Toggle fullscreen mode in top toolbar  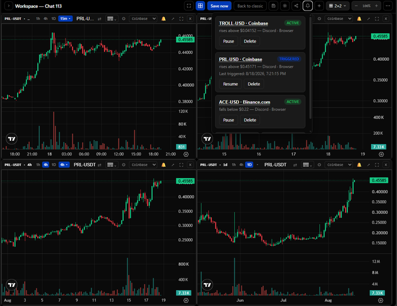189,6
